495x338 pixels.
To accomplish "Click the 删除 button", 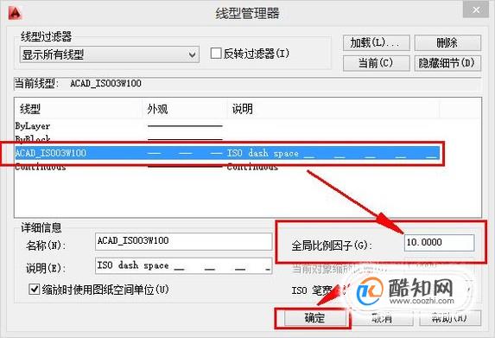I will pyautogui.click(x=447, y=42).
